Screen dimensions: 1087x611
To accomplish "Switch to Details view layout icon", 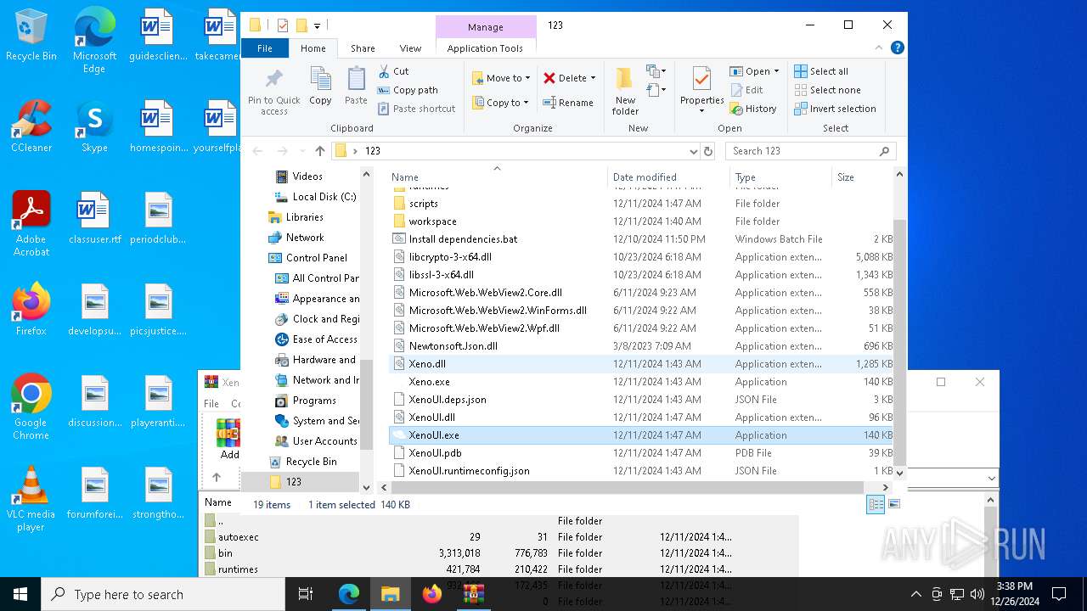I will [876, 505].
